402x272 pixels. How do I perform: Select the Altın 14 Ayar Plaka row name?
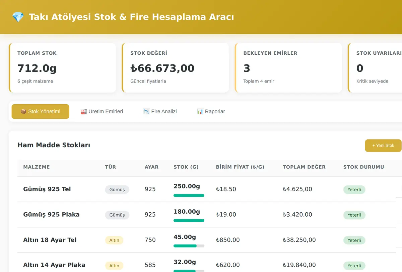click(54, 265)
